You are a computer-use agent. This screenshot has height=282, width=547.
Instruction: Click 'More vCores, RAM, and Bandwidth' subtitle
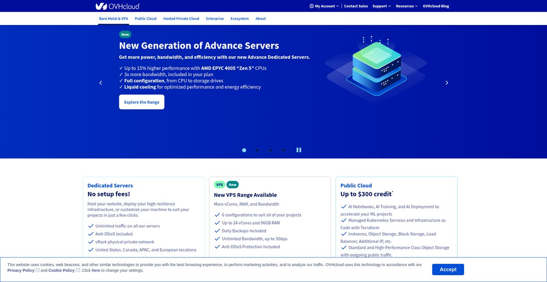pos(246,204)
